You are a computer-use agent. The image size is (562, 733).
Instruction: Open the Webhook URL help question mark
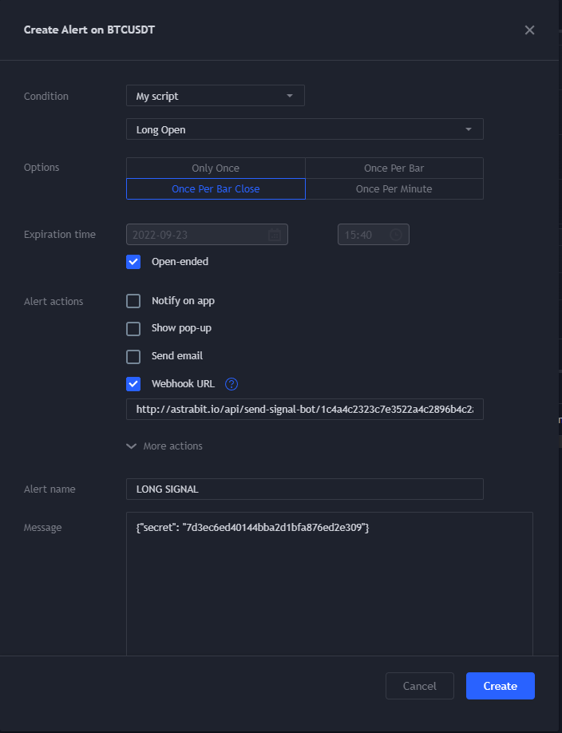[x=231, y=384]
